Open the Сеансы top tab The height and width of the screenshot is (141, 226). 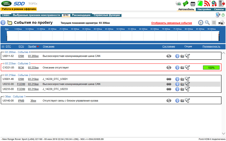click(x=219, y=9)
